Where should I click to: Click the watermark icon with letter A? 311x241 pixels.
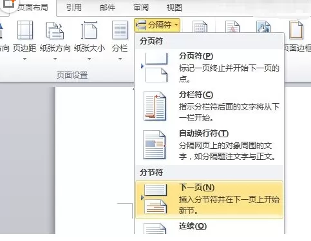click(232, 26)
